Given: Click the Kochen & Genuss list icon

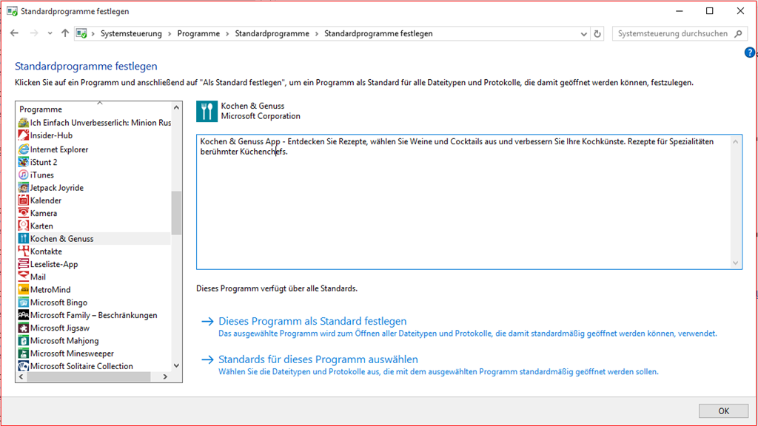Looking at the screenshot, I should point(23,239).
